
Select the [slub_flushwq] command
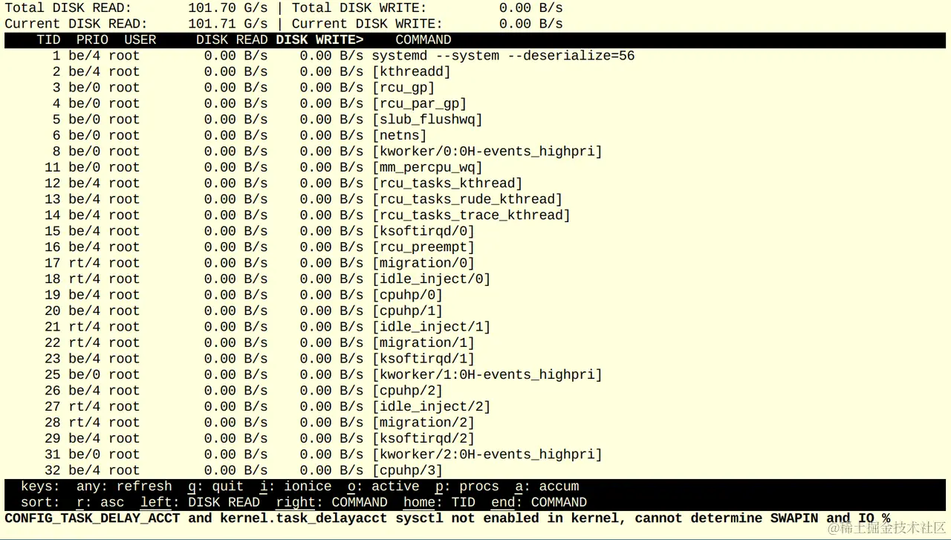[427, 120]
